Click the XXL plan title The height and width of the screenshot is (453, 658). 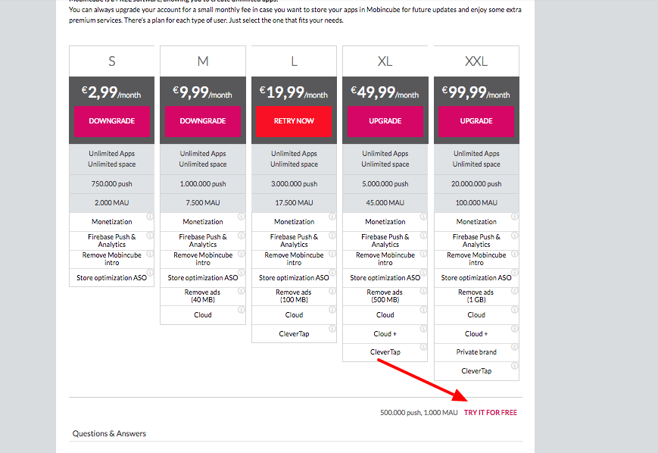tap(476, 61)
